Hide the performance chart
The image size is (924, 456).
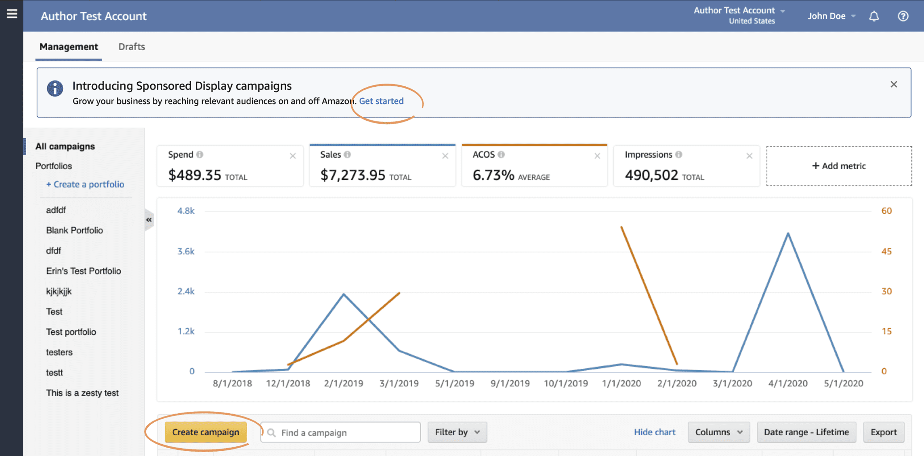click(654, 432)
